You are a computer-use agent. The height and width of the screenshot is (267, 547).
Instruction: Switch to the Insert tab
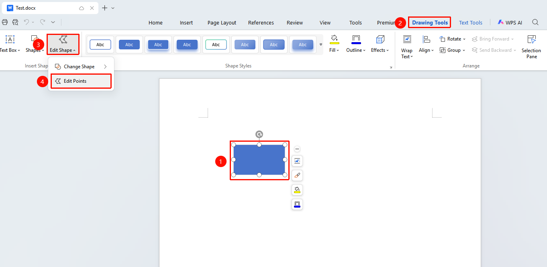tap(186, 22)
